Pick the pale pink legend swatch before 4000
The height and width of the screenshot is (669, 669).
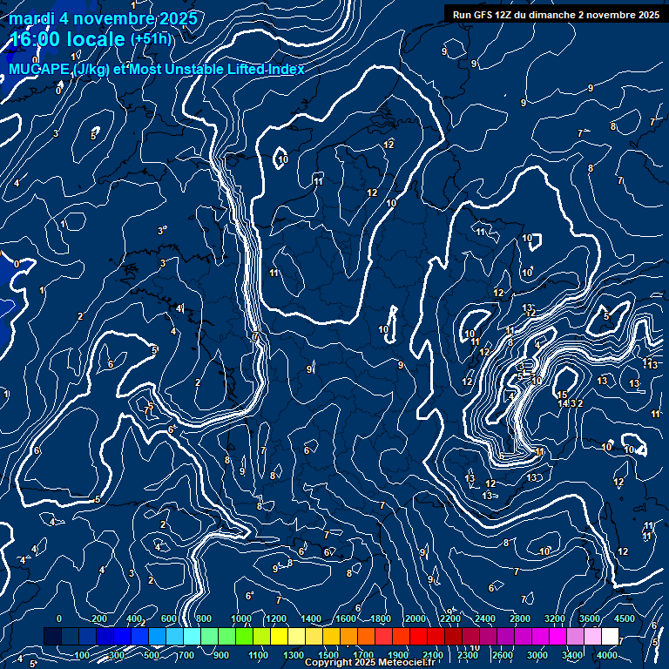592,636
